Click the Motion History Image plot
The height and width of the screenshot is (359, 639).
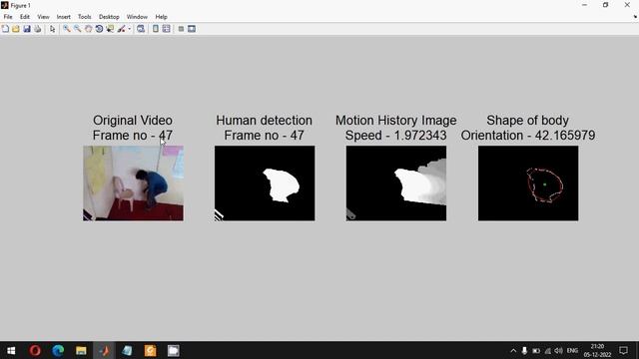[x=396, y=183]
